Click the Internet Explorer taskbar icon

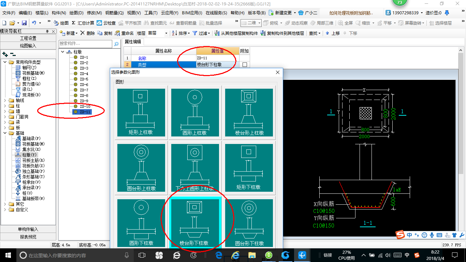(235, 255)
